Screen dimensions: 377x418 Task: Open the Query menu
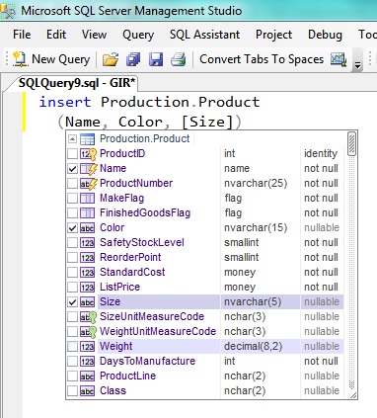click(138, 35)
